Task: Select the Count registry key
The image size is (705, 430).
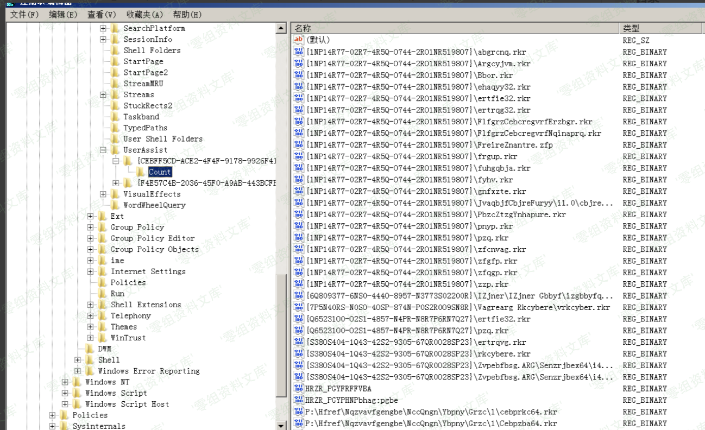Action: (160, 172)
